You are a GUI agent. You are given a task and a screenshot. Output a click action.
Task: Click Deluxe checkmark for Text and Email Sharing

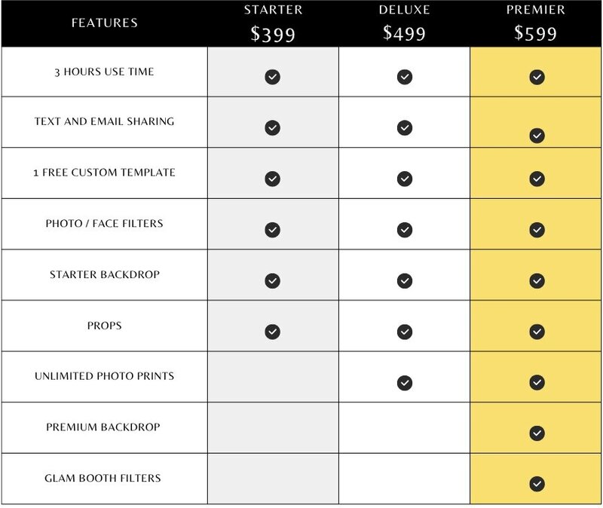tap(405, 127)
